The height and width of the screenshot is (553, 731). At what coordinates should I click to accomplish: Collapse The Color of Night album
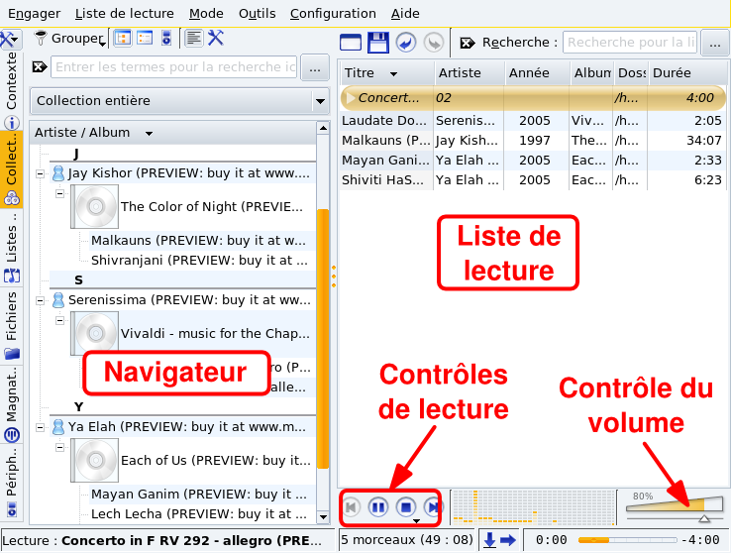(59, 193)
